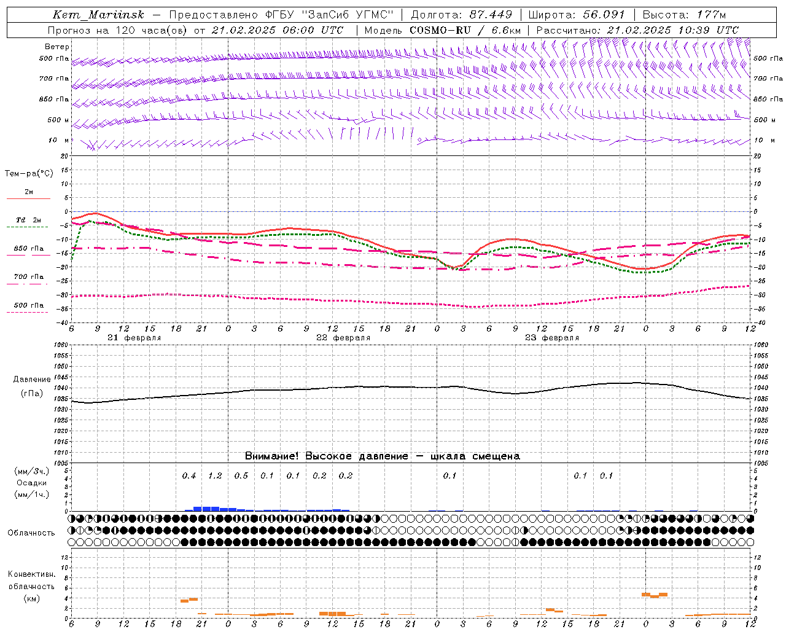Select the "Широта: 56.091" header field
The width and height of the screenshot is (786, 629).
pyautogui.click(x=577, y=15)
